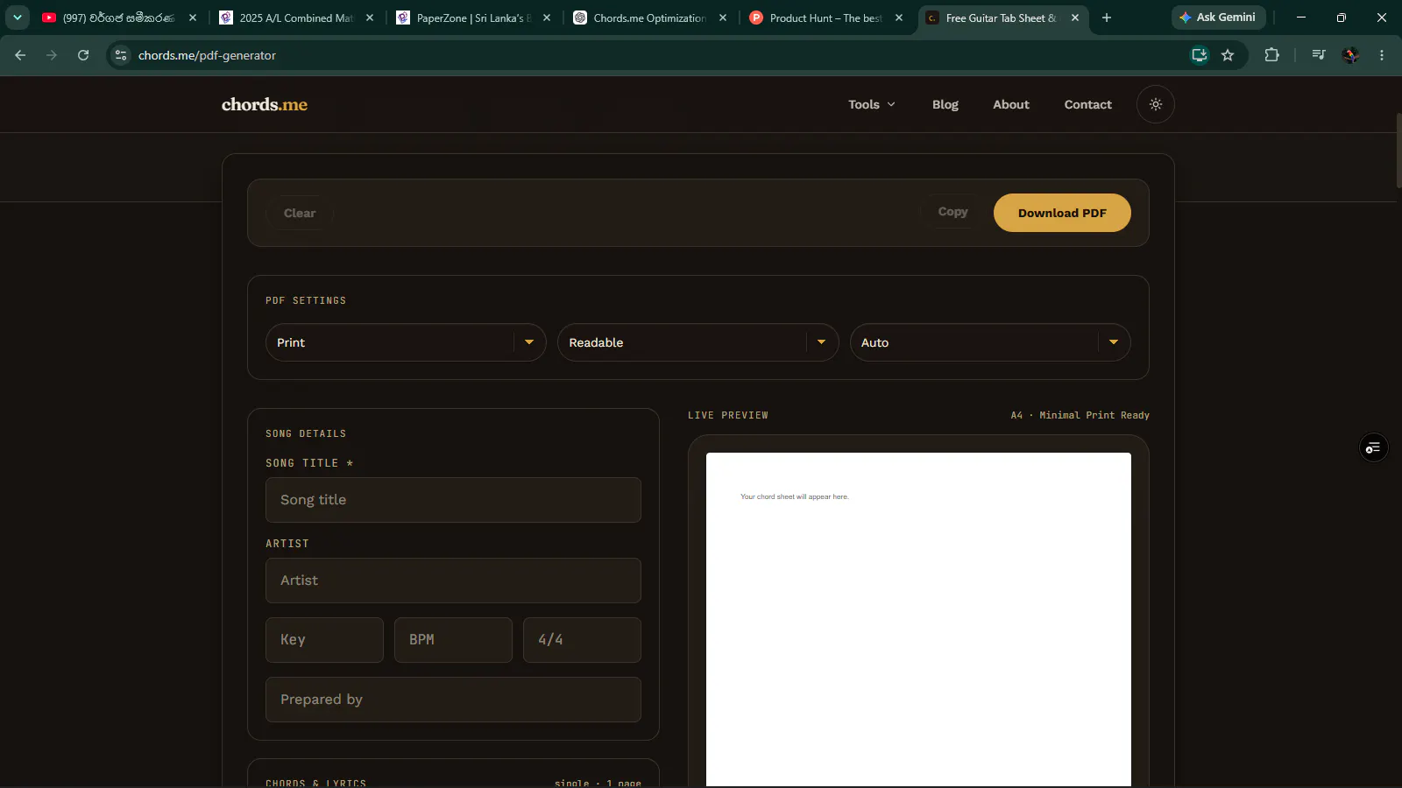Open the media control icon in toolbar
This screenshot has height=788, width=1402.
(1319, 55)
